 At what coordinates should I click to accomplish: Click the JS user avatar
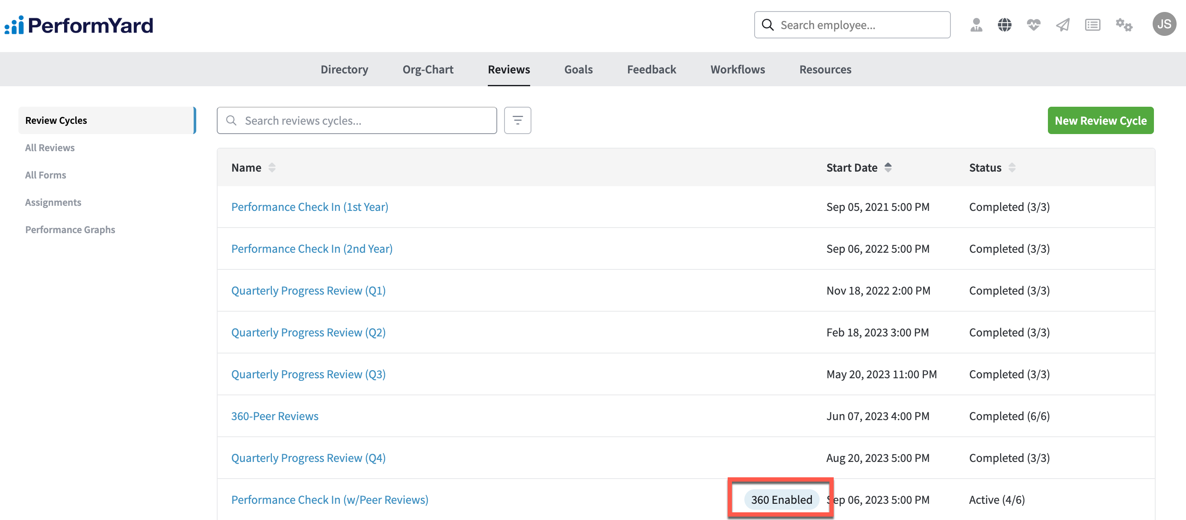(1163, 24)
